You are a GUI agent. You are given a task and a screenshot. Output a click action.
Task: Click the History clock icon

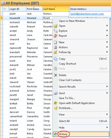coord(55,134)
